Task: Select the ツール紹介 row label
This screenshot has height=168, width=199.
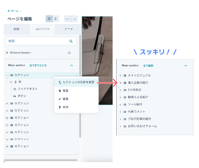Action: tap(135, 104)
